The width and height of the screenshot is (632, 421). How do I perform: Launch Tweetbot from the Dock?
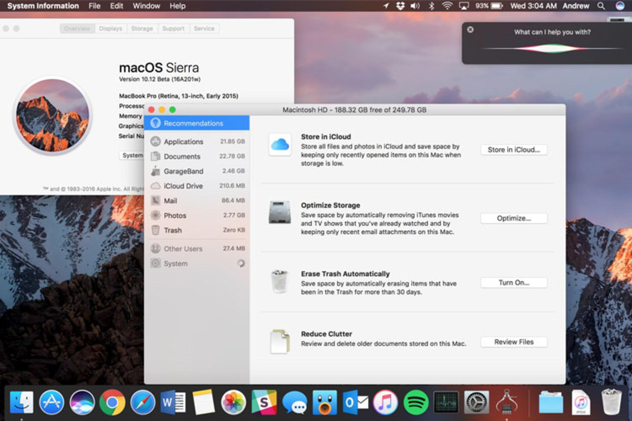tap(325, 402)
